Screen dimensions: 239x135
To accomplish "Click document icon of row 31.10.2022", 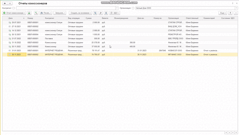I will tap(10, 42).
